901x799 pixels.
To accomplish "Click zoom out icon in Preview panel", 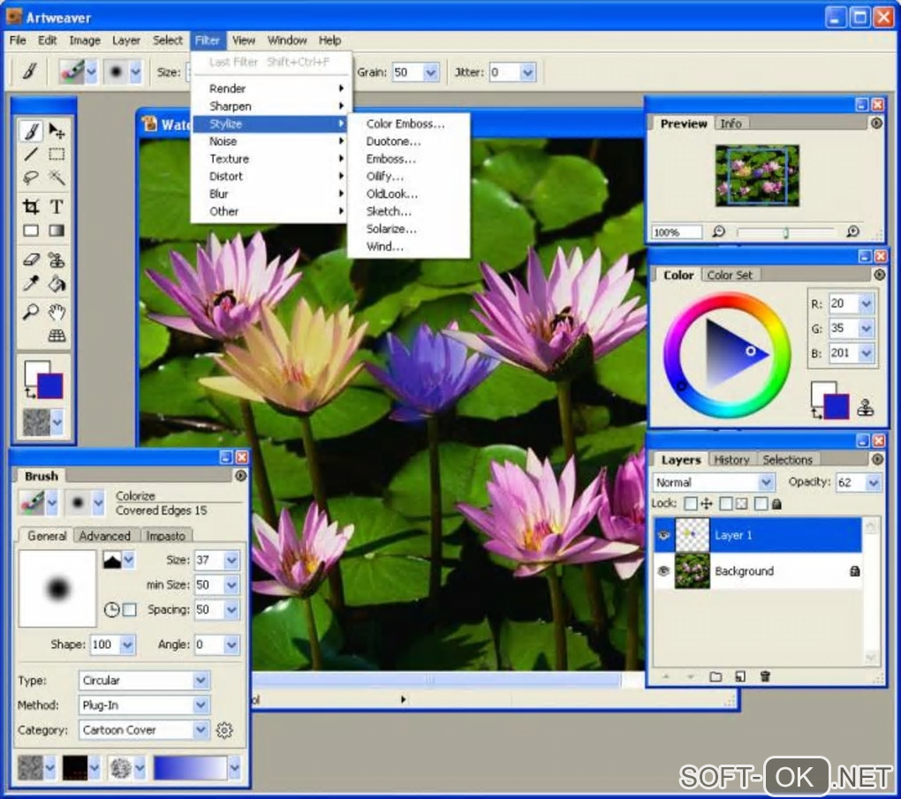I will (x=719, y=231).
